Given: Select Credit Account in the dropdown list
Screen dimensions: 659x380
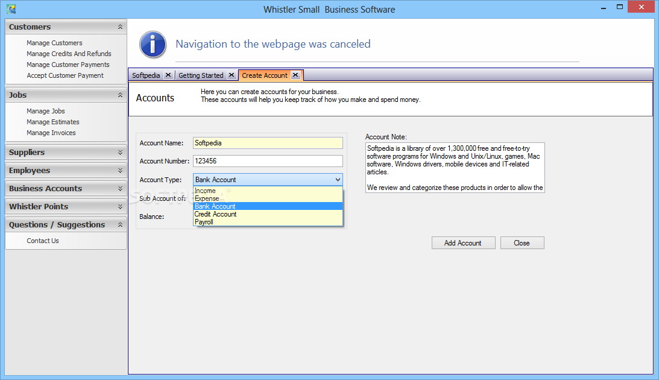Looking at the screenshot, I should (268, 214).
